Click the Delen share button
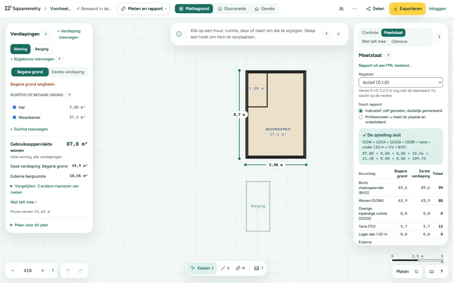 375,9
